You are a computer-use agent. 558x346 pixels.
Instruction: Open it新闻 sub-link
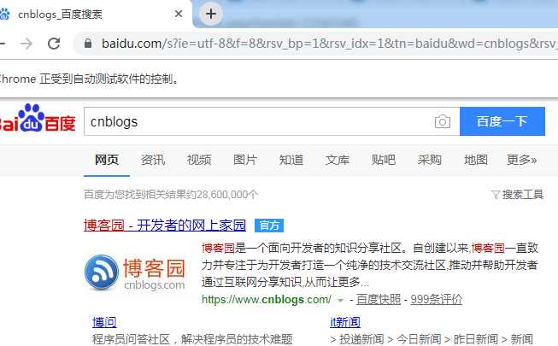pos(345,322)
